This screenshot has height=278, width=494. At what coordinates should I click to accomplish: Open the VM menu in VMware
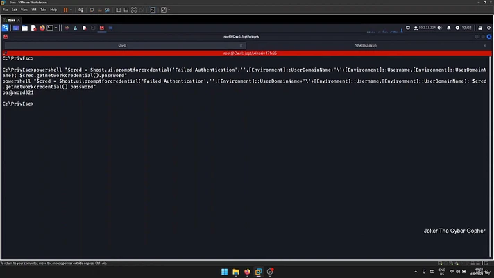[32, 10]
